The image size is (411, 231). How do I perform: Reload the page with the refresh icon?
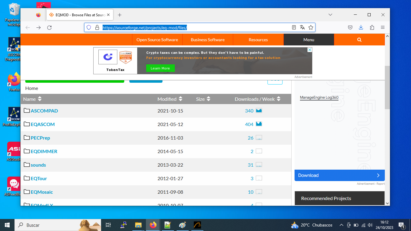(49, 27)
